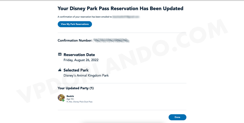Click Beatriz's profile avatar

coord(61,98)
